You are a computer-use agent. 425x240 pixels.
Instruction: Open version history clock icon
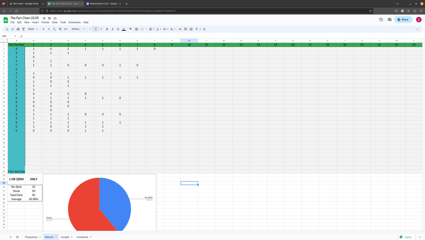(381, 19)
